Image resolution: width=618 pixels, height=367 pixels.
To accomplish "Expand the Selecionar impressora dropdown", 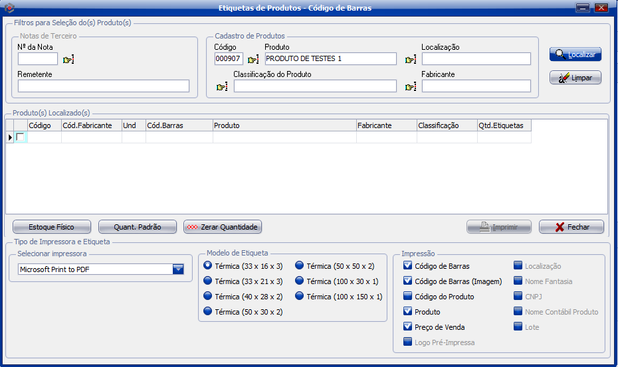I will (x=178, y=269).
